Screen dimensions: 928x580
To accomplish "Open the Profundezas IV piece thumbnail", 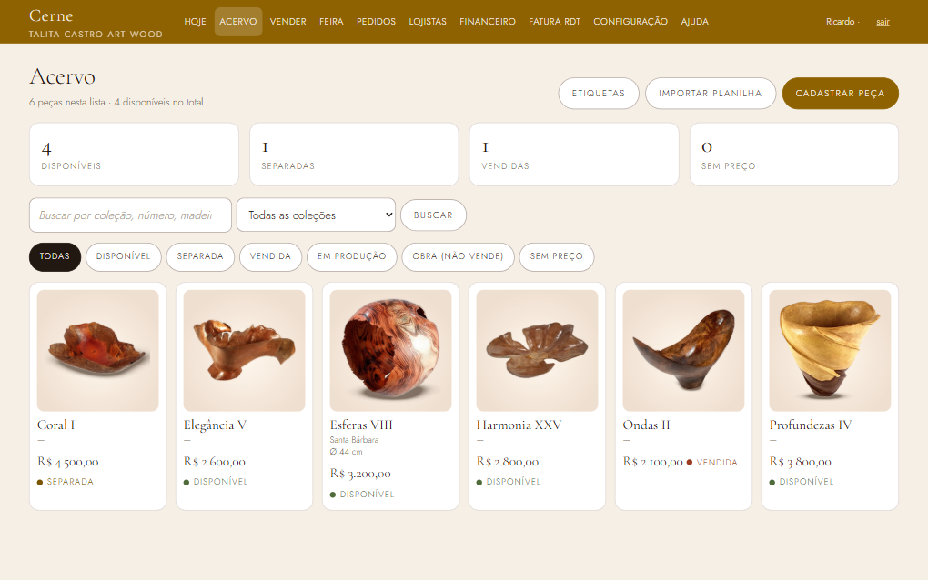I will coord(830,351).
